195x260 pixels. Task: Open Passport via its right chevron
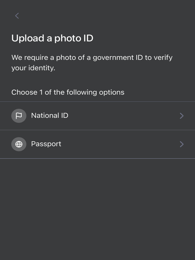tap(182, 144)
